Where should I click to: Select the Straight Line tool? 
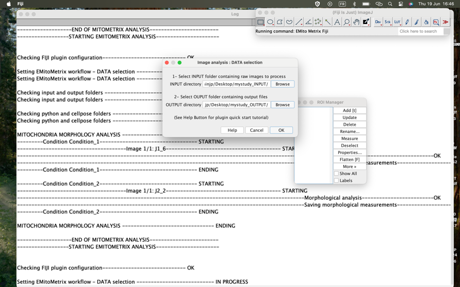click(x=299, y=22)
